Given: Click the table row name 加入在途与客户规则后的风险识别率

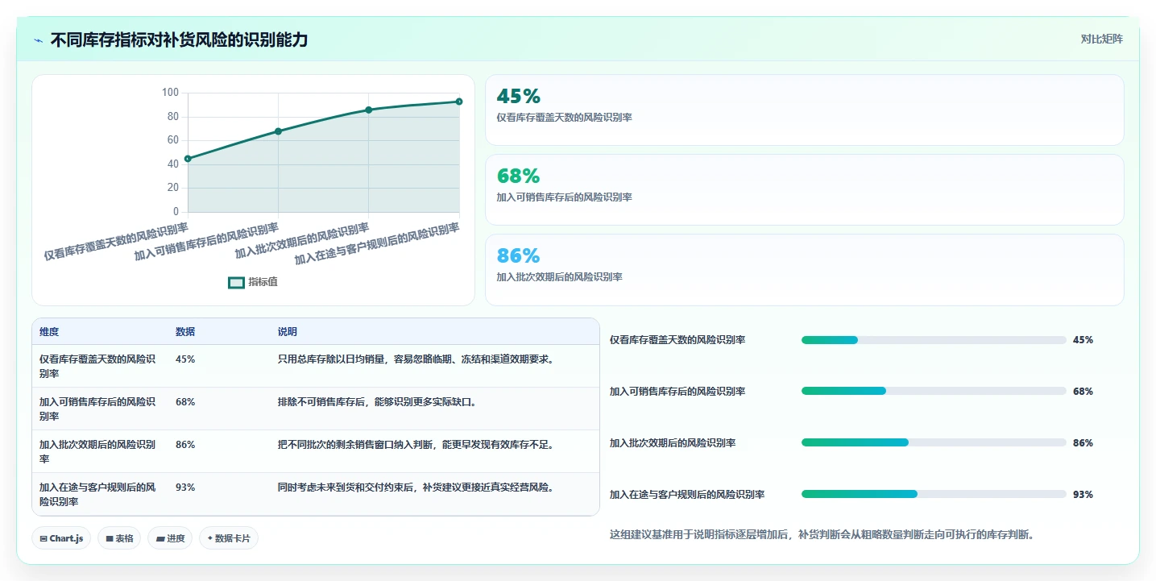Looking at the screenshot, I should point(97,494).
